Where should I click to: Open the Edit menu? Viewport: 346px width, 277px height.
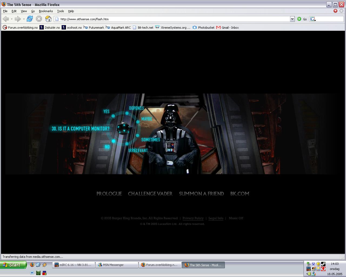coord(14,11)
